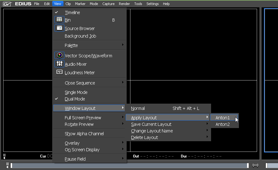Viewport: 278px width, 170px height.
Task: Click the Loudness Meter icon
Action: point(59,72)
